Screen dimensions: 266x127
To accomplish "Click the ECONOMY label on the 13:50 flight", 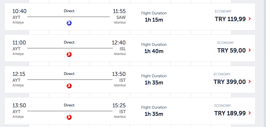I will pyautogui.click(x=223, y=106).
